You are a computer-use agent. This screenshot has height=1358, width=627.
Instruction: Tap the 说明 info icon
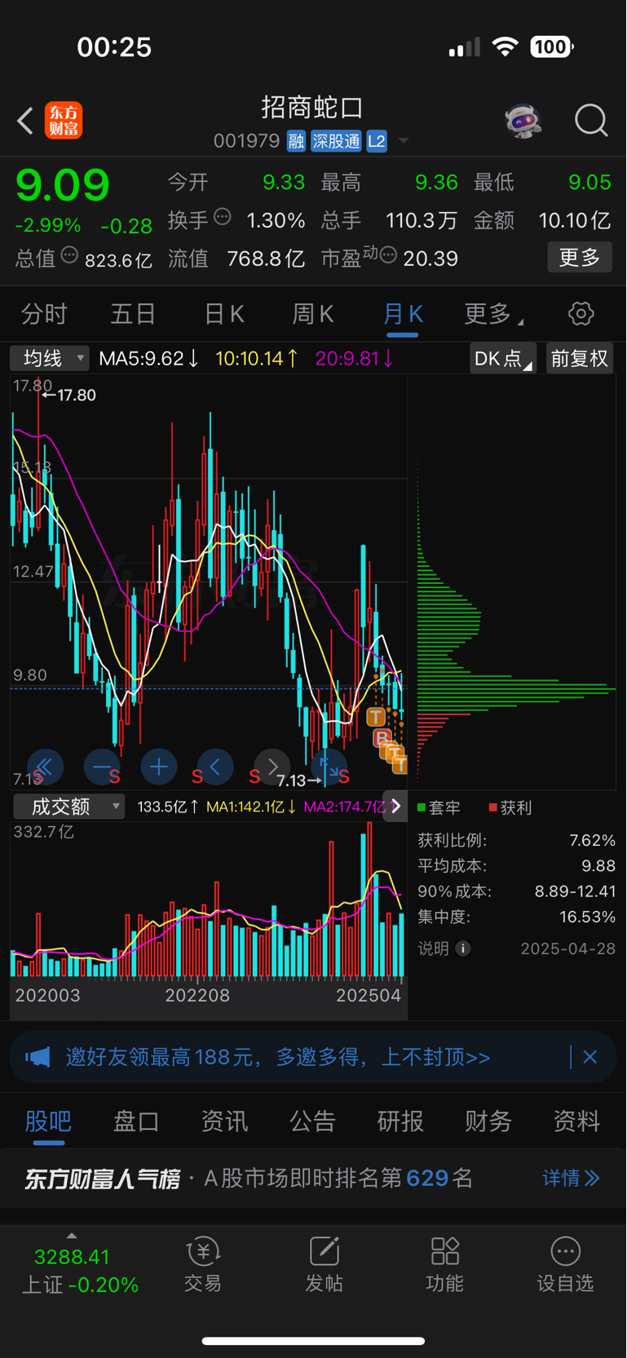(463, 949)
